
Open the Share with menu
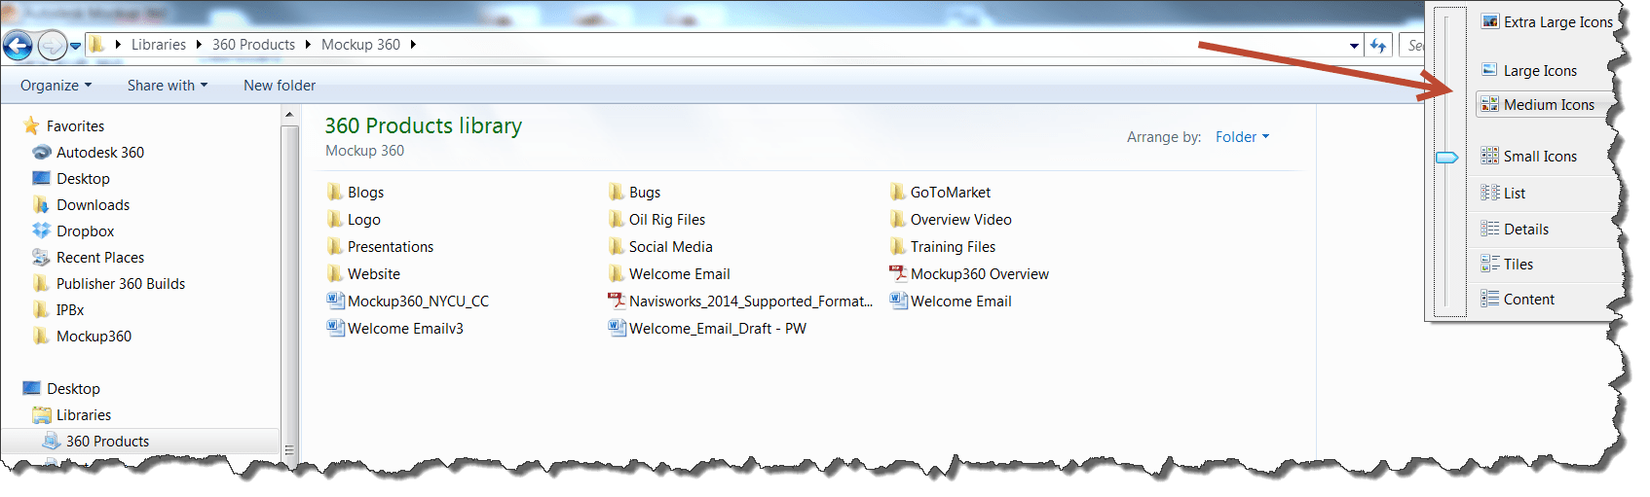click(168, 86)
